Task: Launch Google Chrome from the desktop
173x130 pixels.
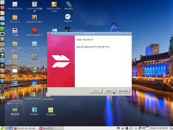Action: (x=33, y=96)
